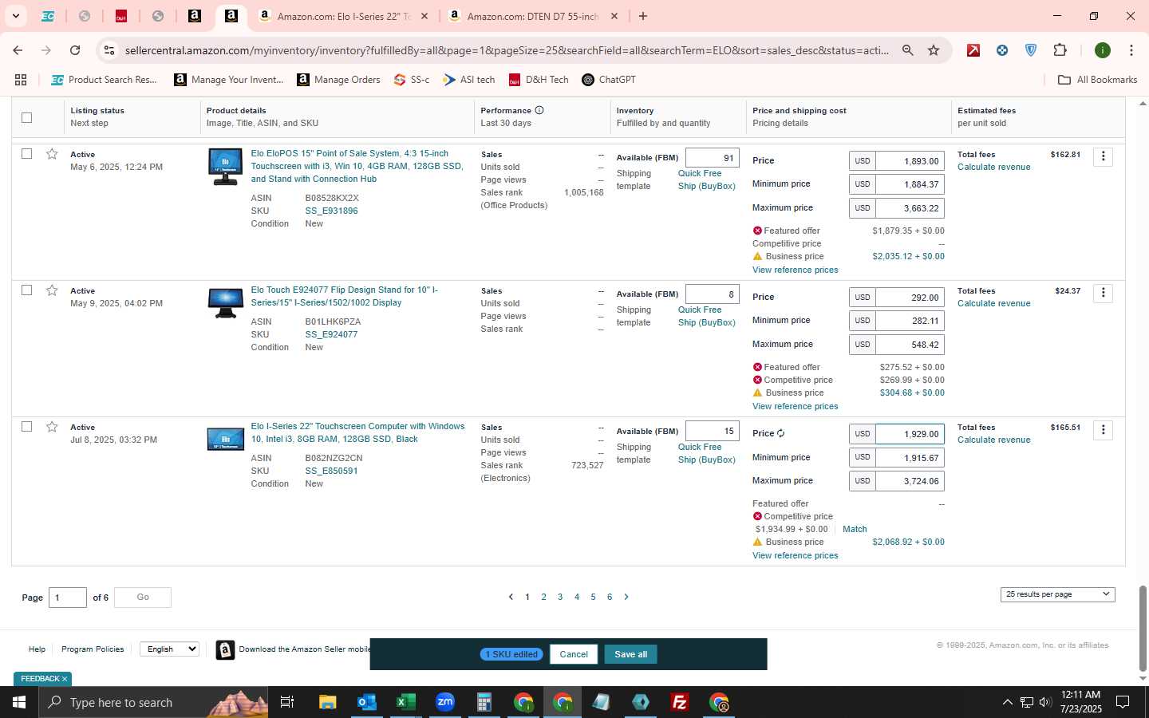Open a new browser tab
This screenshot has width=1149, height=718.
pos(643,16)
